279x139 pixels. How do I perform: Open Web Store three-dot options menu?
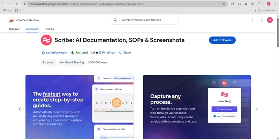coord(252,20)
